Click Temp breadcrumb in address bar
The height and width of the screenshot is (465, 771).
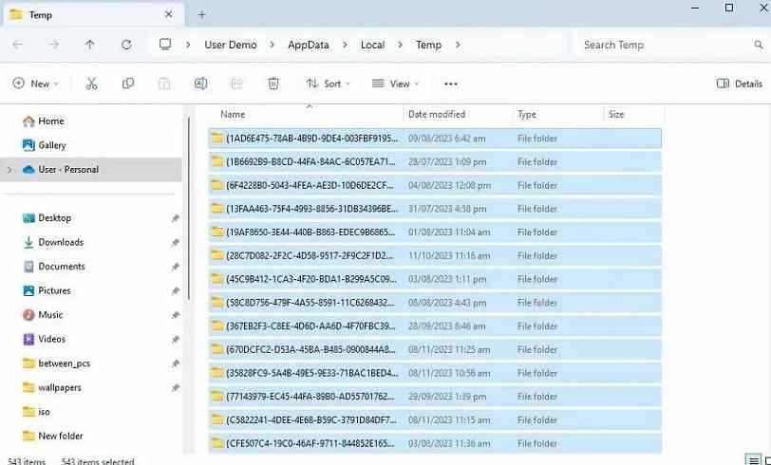pos(428,45)
